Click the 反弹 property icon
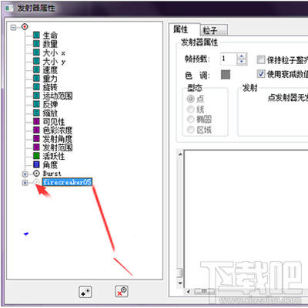Screen dimensions: 308x308 36,104
